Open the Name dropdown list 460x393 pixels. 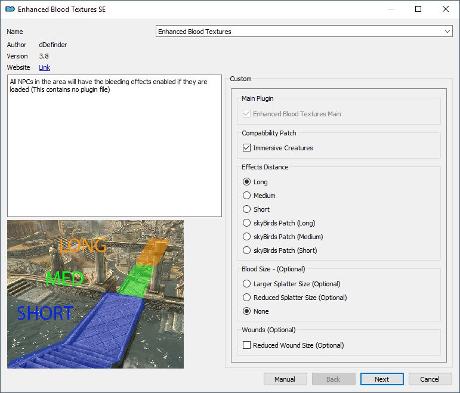(304, 31)
